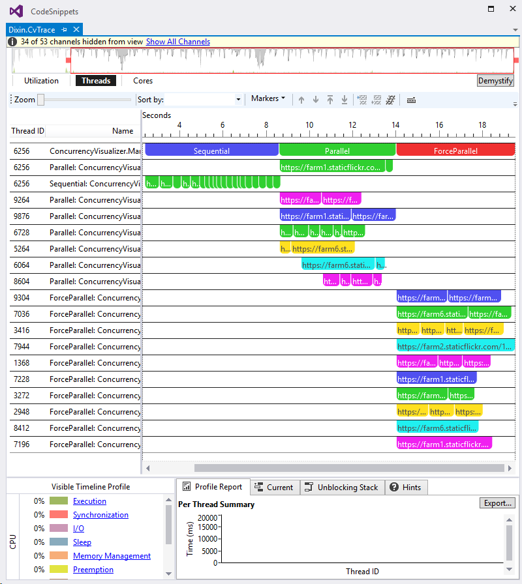This screenshot has width=522, height=584.
Task: Select the green Parallel phase marker segment
Action: click(x=337, y=151)
